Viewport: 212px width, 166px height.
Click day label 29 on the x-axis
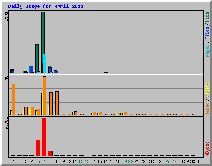pyautogui.click(x=186, y=161)
